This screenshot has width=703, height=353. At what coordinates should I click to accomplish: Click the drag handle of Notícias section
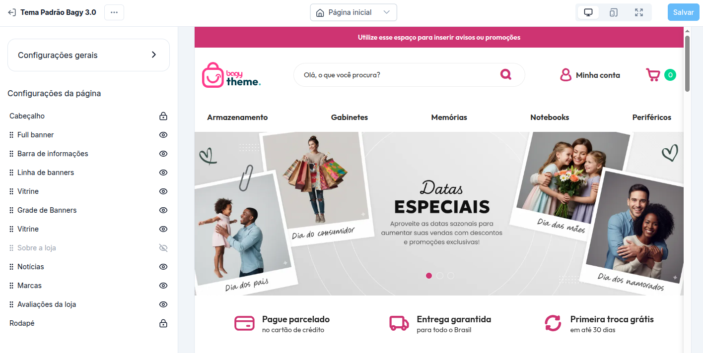tap(11, 267)
